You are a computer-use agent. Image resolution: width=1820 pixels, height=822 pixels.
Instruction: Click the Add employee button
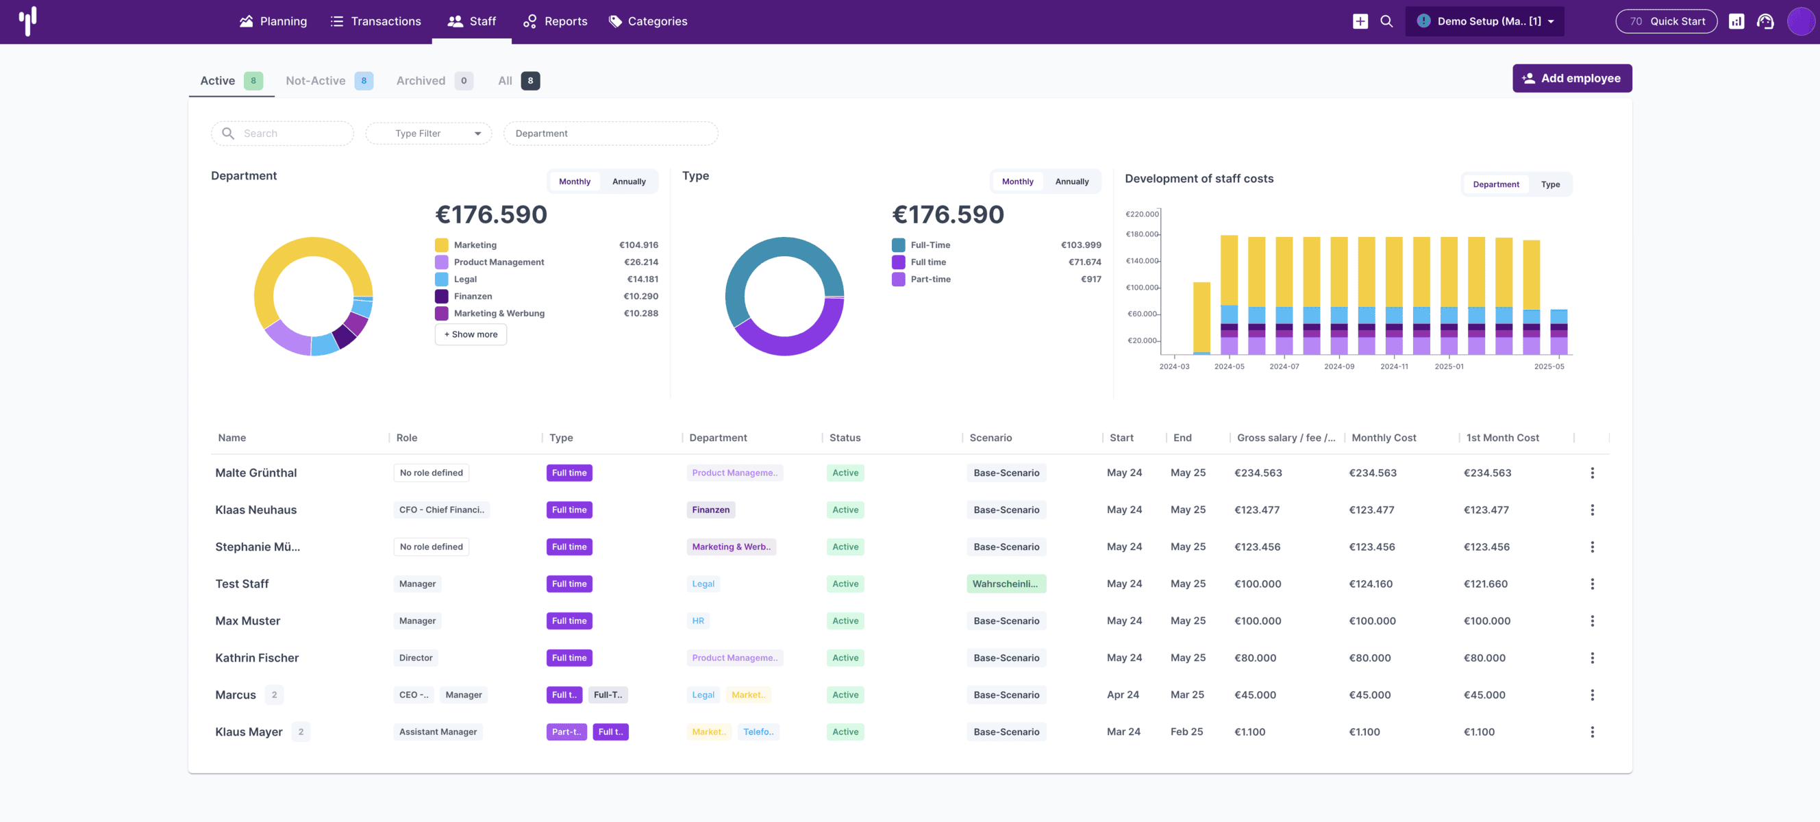click(x=1571, y=79)
